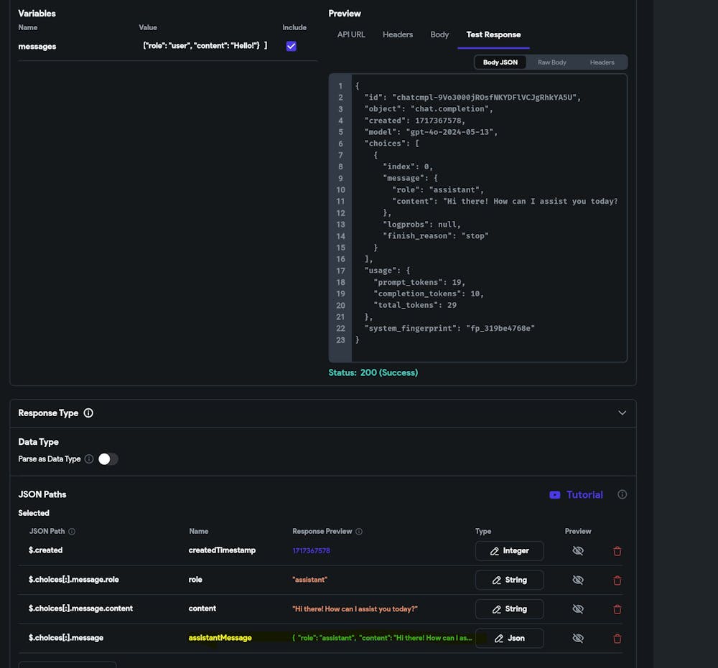Click trash icon for role path
This screenshot has height=668, width=718.
coord(617,580)
